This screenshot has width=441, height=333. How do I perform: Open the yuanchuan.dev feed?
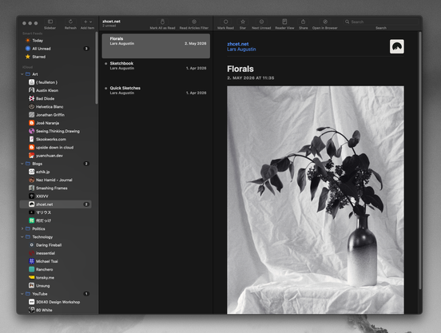[56, 156]
